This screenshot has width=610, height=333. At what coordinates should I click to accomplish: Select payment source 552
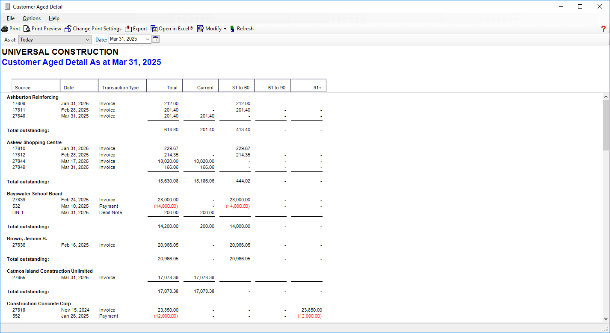(16, 316)
